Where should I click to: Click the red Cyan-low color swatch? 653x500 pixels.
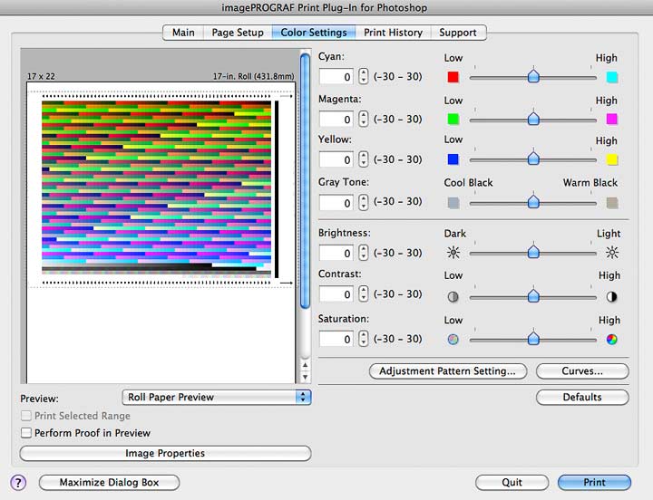(x=453, y=77)
